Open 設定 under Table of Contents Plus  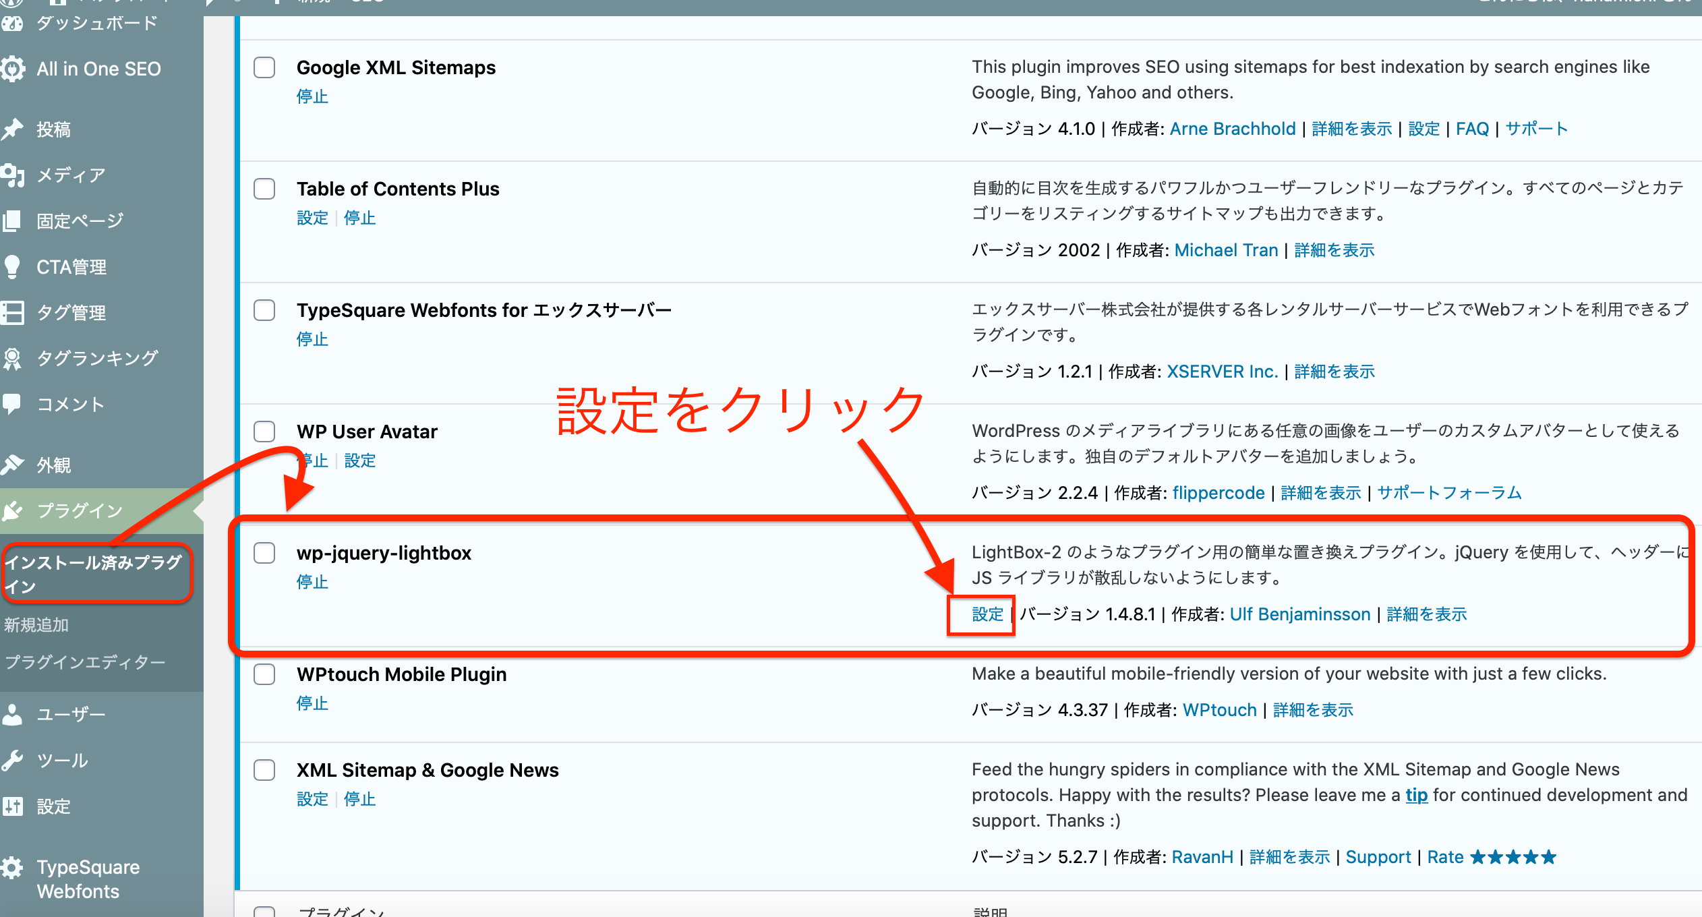(312, 218)
